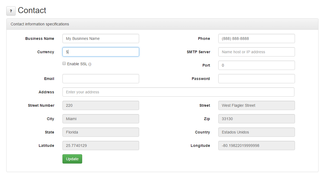
Task: Click the Contact page heading
Action: [x=32, y=10]
